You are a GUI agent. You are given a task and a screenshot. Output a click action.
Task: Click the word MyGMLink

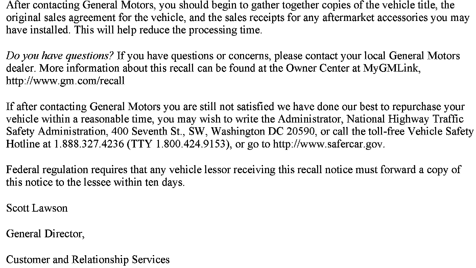[x=391, y=68]
